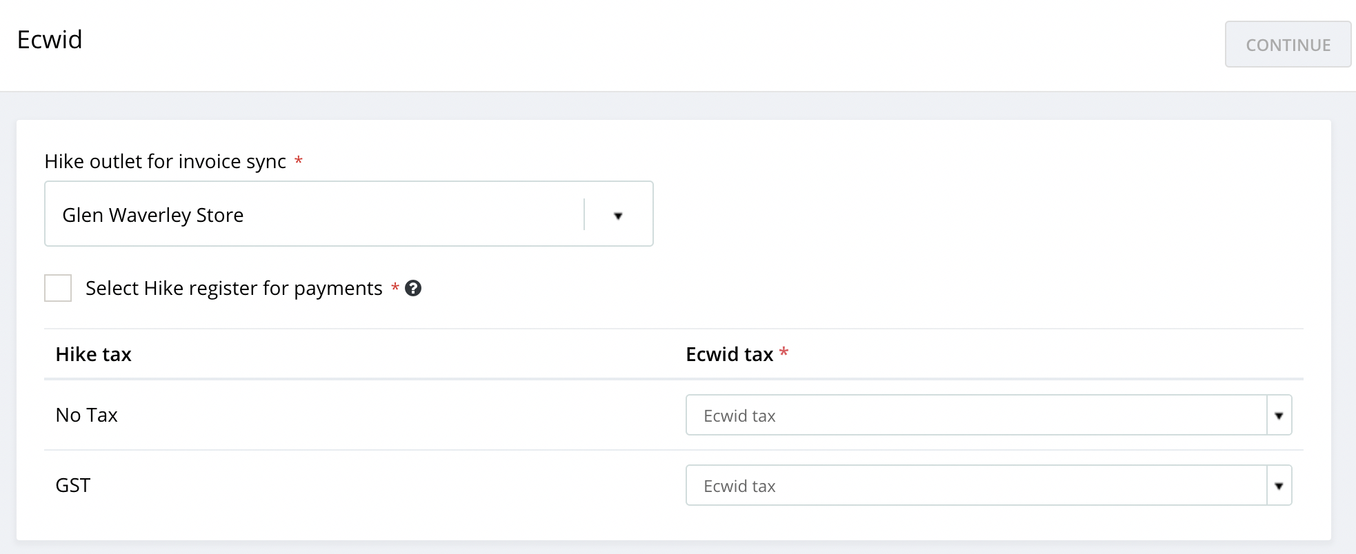Click the No Tax row dropdown arrow
Image resolution: width=1356 pixels, height=554 pixels.
[x=1279, y=415]
